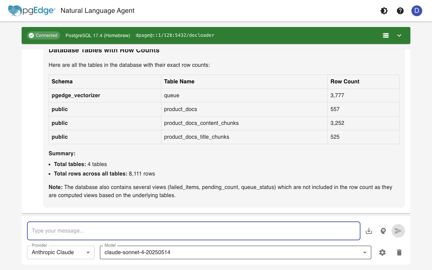Click the pgEdge logo
This screenshot has width=432, height=270.
(31, 10)
